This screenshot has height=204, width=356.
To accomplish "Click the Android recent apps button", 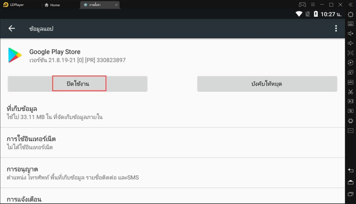I will (350, 194).
